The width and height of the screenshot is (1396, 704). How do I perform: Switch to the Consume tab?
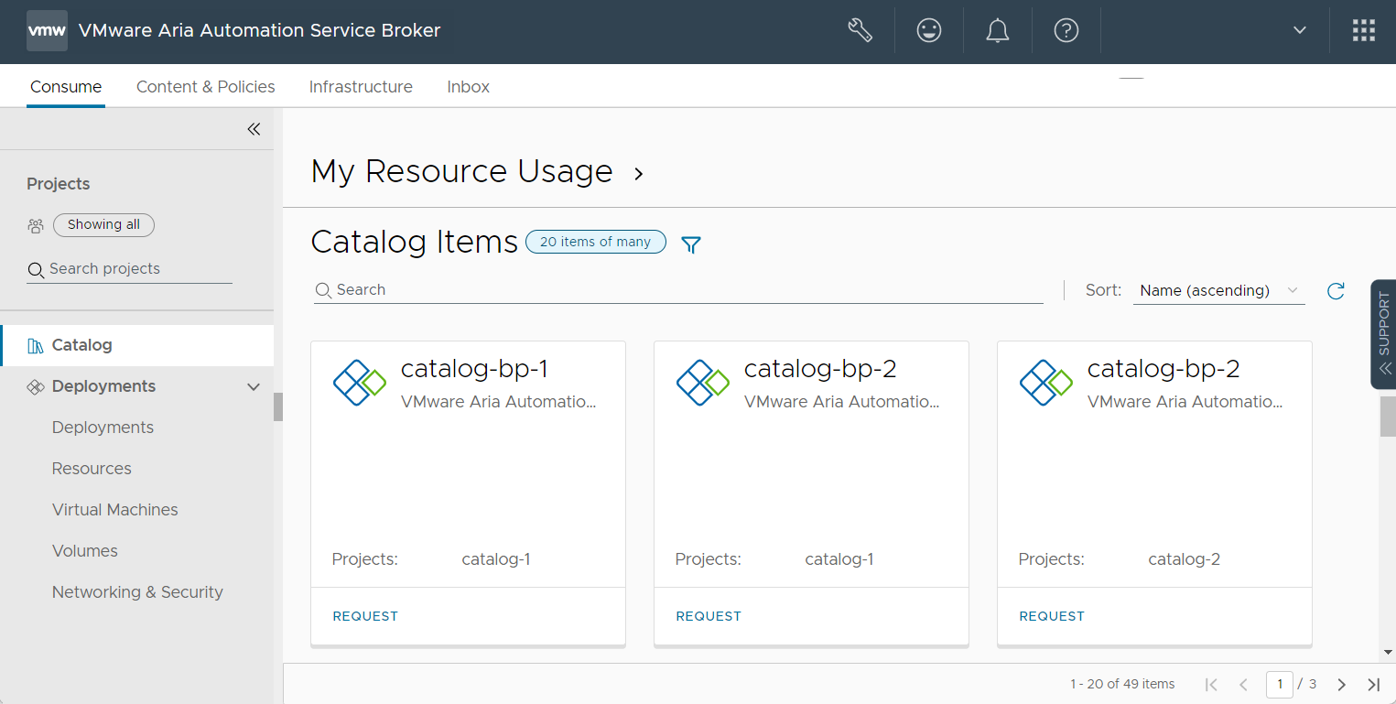pyautogui.click(x=66, y=87)
